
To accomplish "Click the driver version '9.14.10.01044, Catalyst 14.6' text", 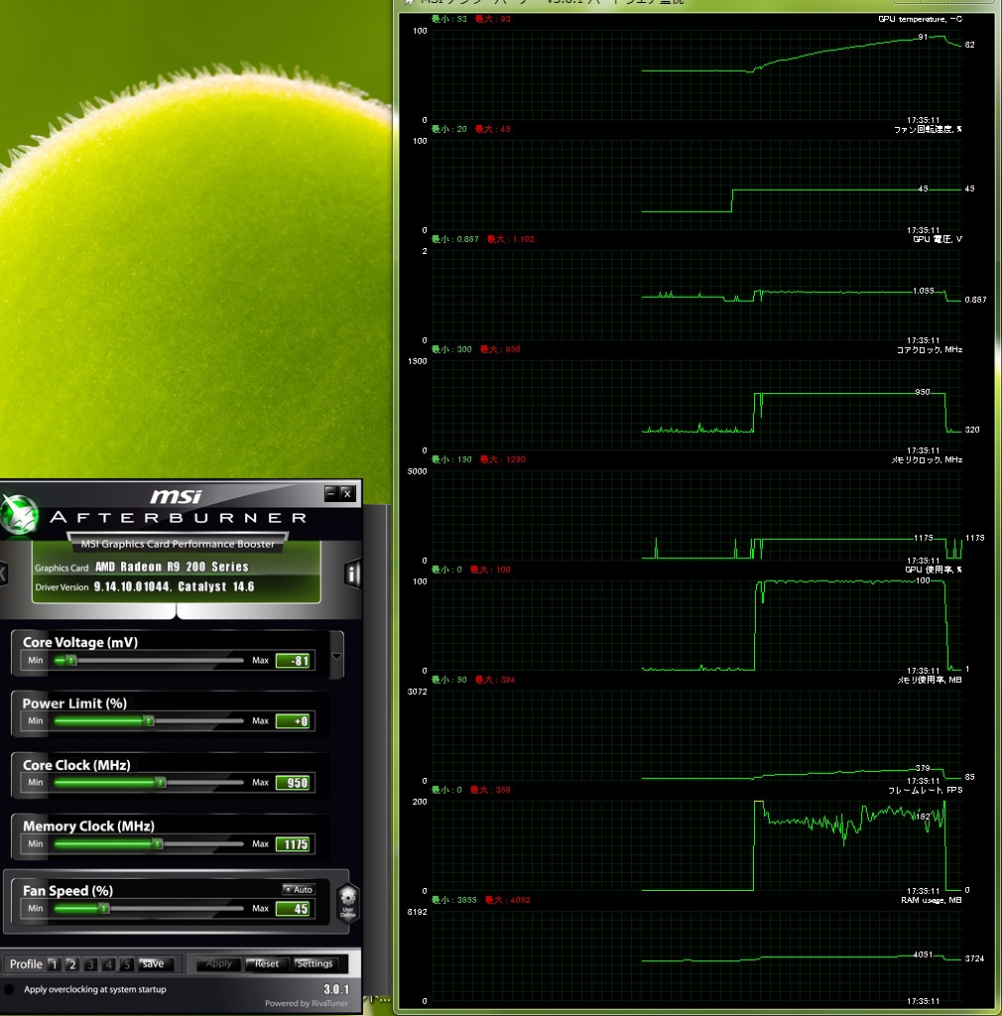I will coord(174,586).
